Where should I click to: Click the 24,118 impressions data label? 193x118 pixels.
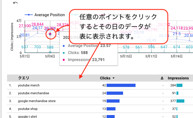tap(177, 28)
